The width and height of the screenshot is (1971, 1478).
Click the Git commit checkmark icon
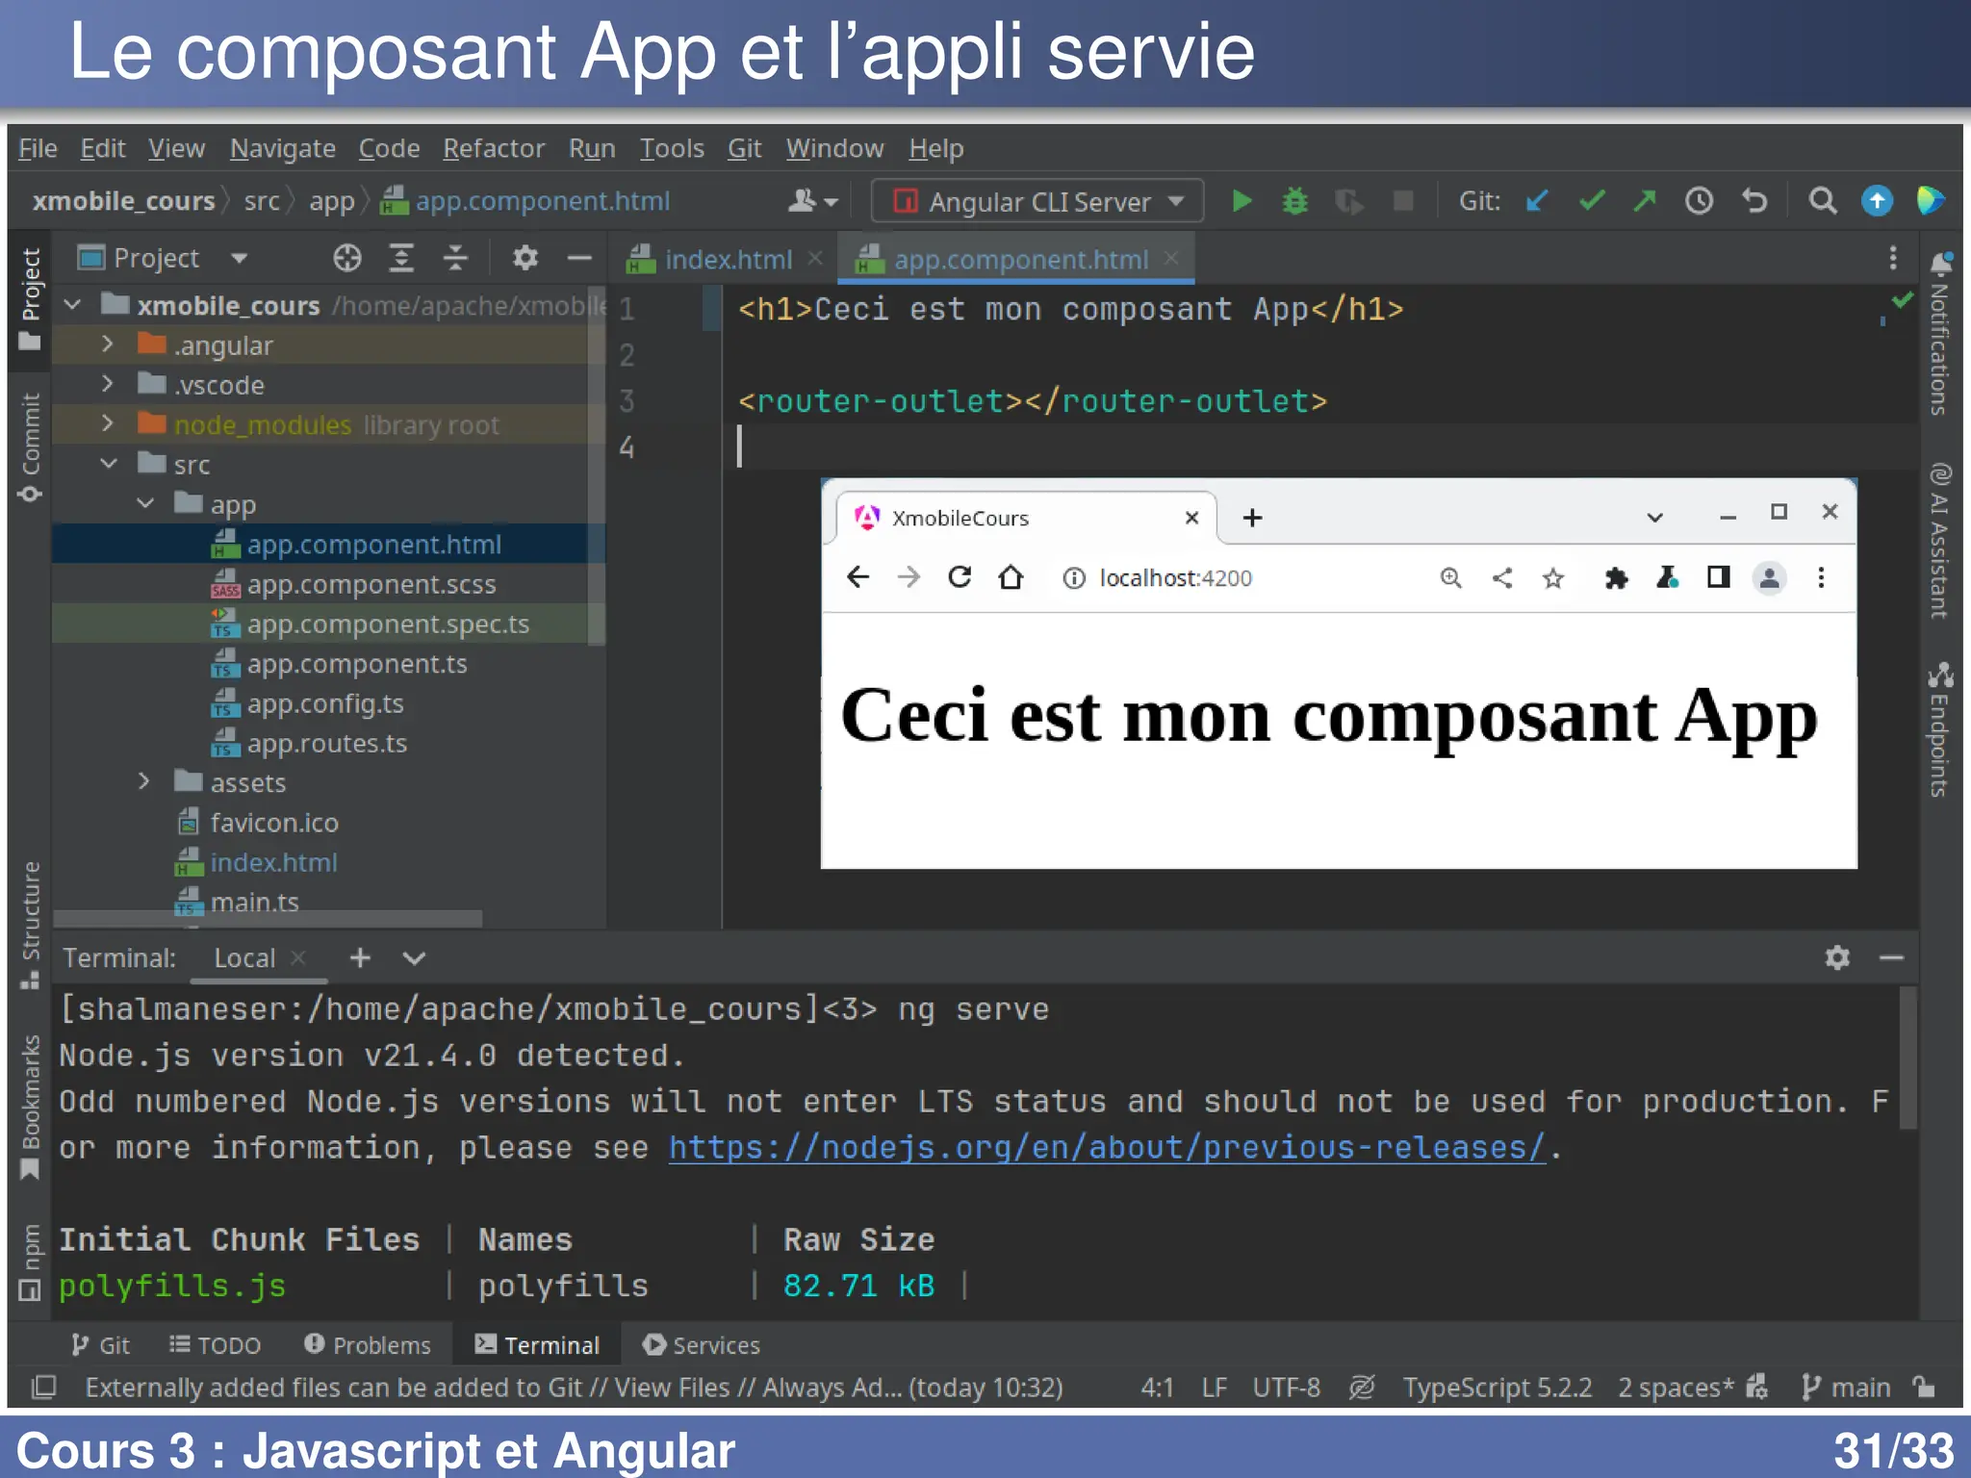point(1592,201)
